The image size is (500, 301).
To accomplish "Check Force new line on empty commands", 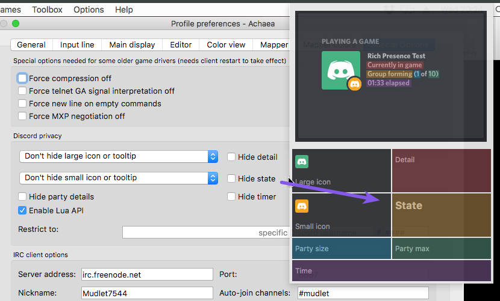I will point(22,104).
